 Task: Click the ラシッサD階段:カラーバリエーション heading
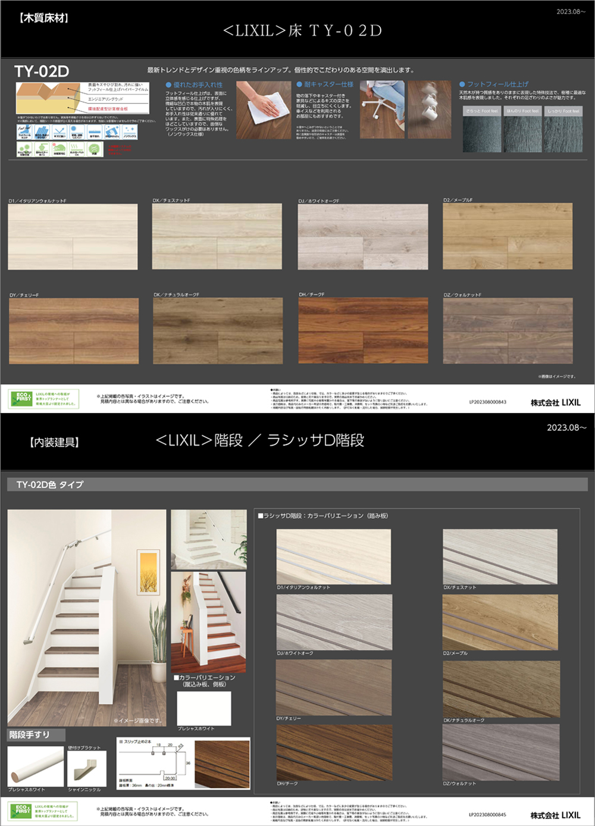322,515
